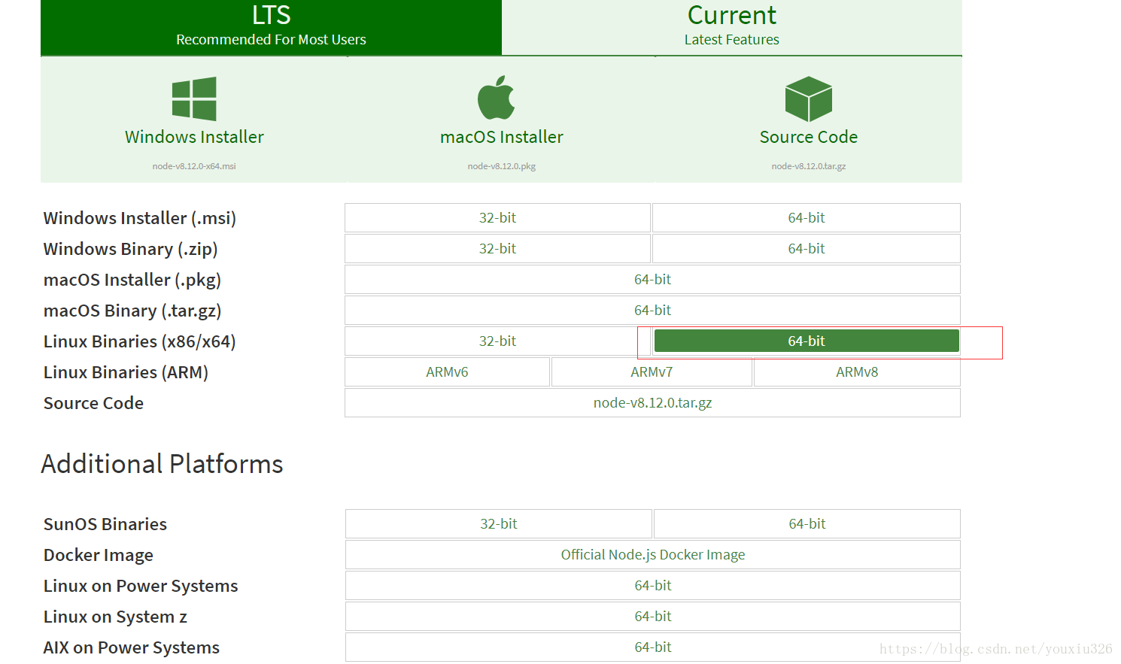Click the macOS Binary (.tar.gz) row label
Viewport: 1121px width, 664px height.
coord(132,311)
